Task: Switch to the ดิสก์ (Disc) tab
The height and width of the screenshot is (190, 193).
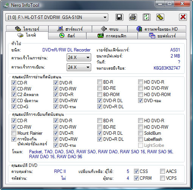Action: click(x=67, y=36)
